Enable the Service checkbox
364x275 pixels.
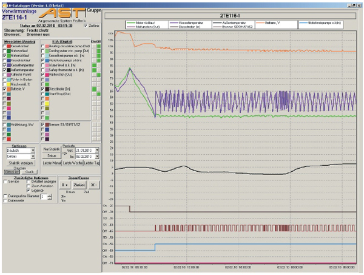pyautogui.click(x=6, y=181)
